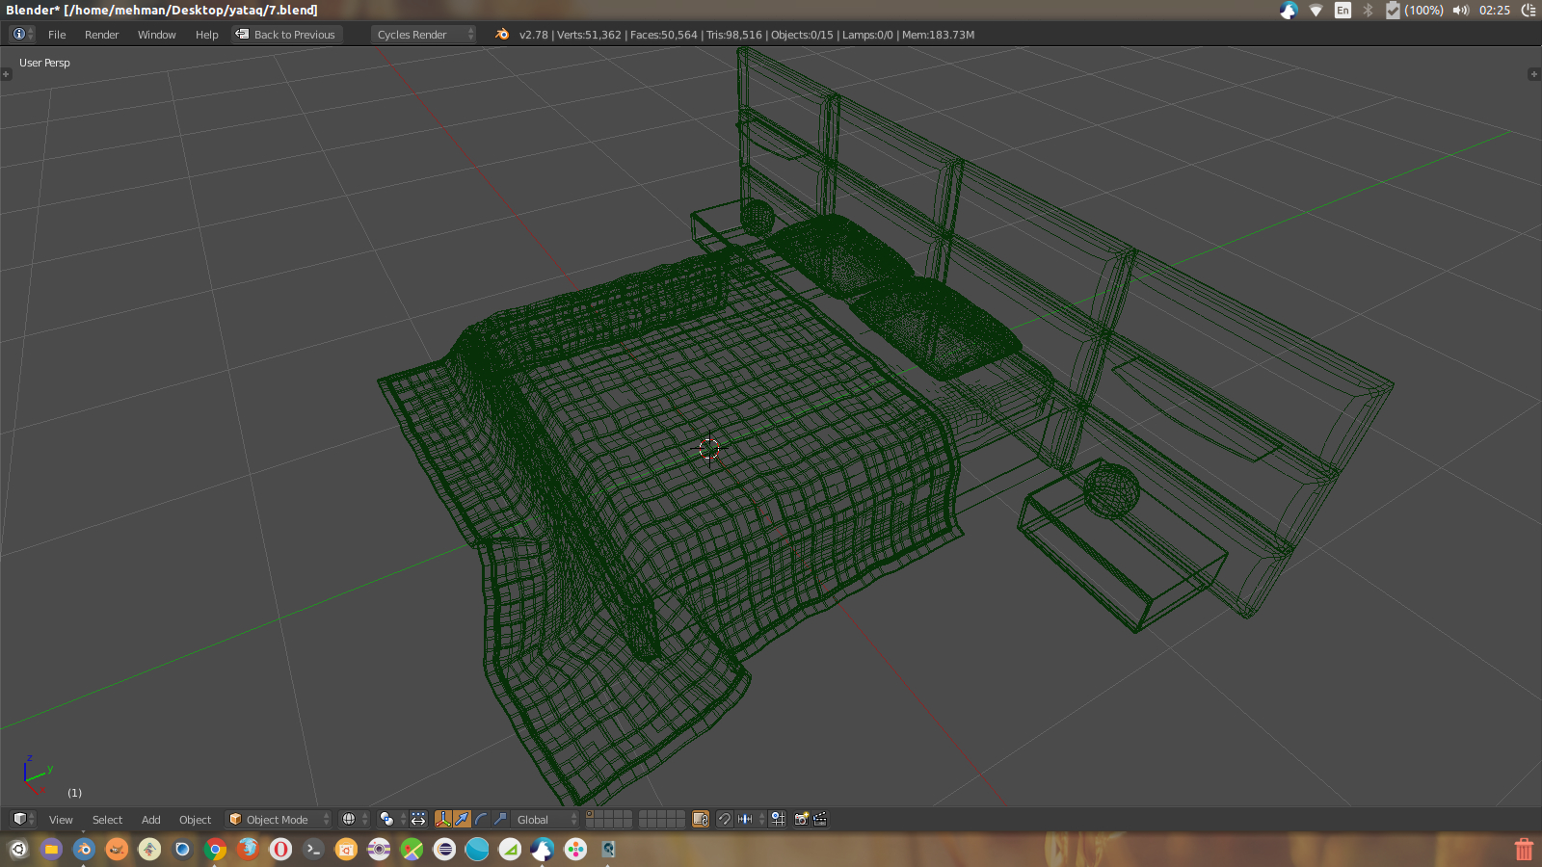Select the rotate manipulator icon
This screenshot has width=1542, height=867.
[481, 819]
